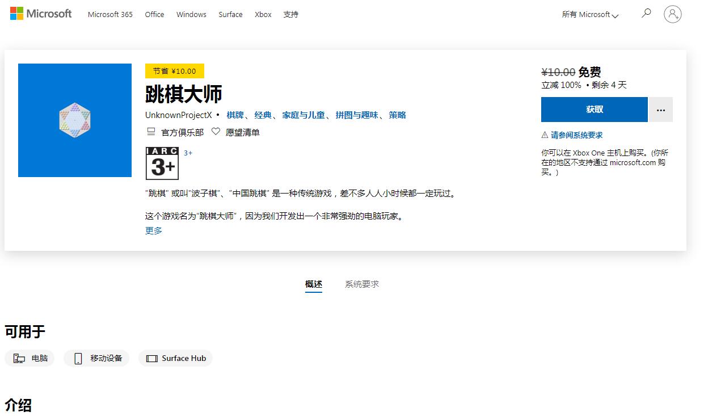
Task: Open the Xbox navigation link
Action: point(263,14)
